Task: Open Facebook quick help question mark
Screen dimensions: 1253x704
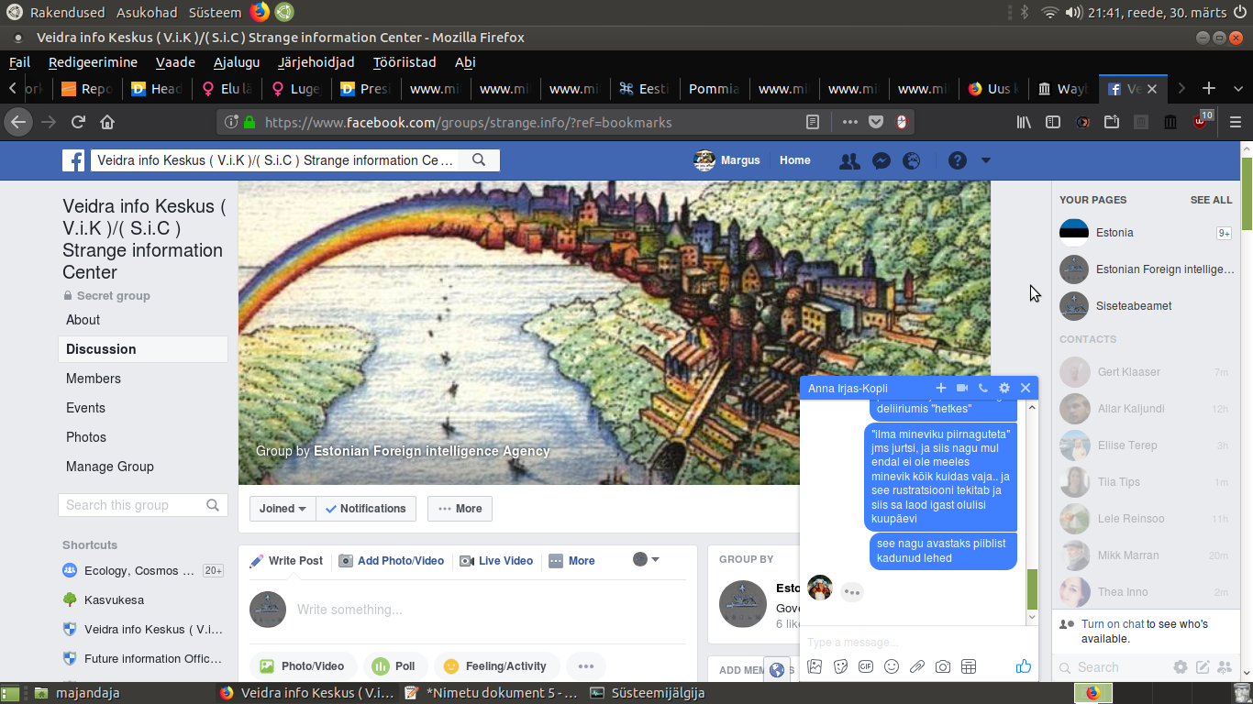Action: pos(957,160)
